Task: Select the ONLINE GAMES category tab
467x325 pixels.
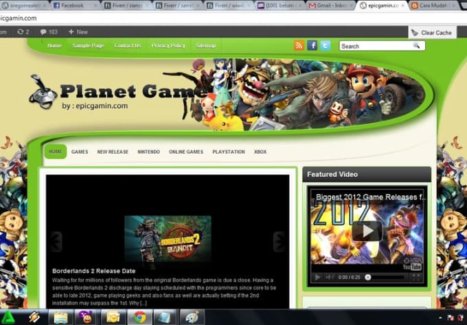Action: (186, 152)
